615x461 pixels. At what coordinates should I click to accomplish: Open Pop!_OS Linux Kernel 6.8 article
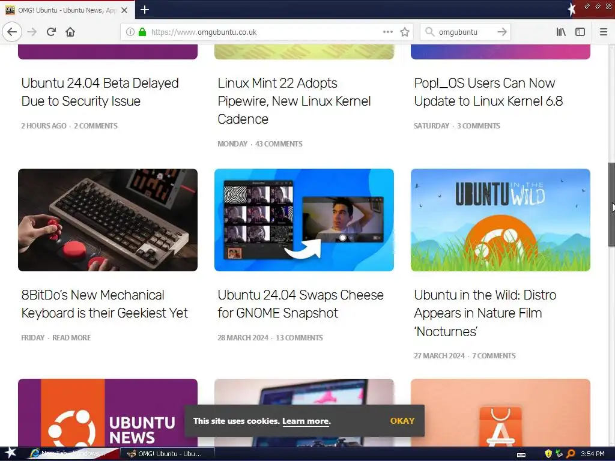click(488, 92)
